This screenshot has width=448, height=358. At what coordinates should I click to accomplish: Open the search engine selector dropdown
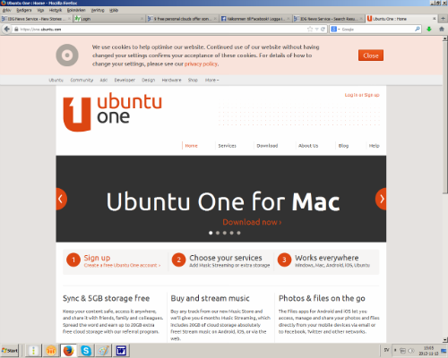(x=335, y=29)
